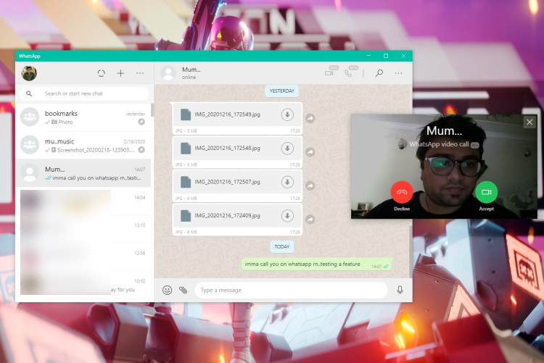The image size is (544, 363).
Task: Accept the incoming WhatsApp video call
Action: [x=486, y=192]
